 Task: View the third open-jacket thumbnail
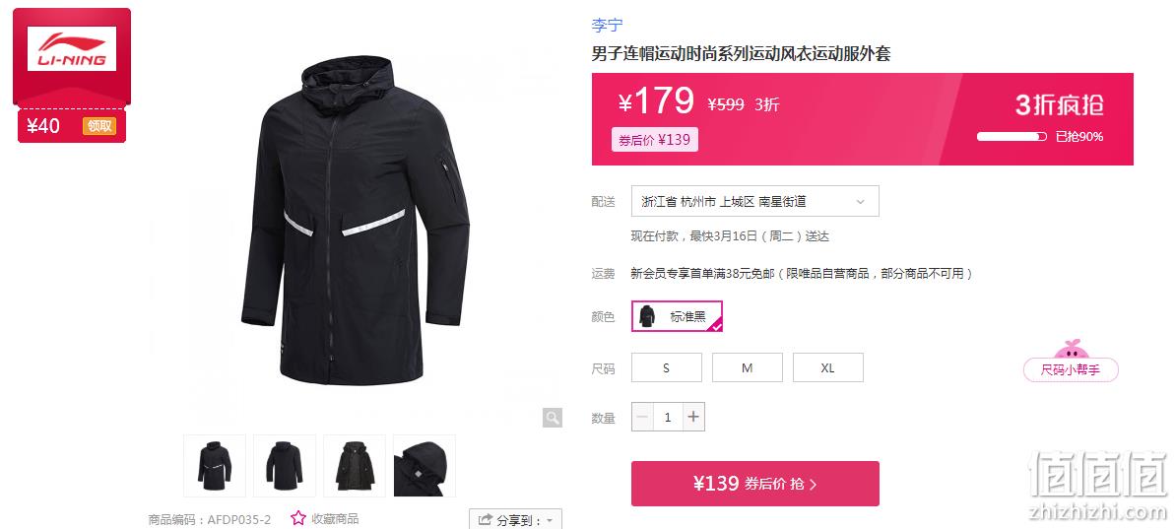[x=355, y=465]
